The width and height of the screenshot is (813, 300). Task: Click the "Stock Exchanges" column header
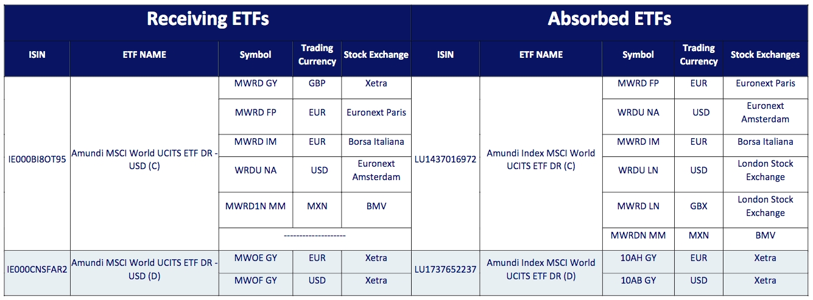click(765, 55)
